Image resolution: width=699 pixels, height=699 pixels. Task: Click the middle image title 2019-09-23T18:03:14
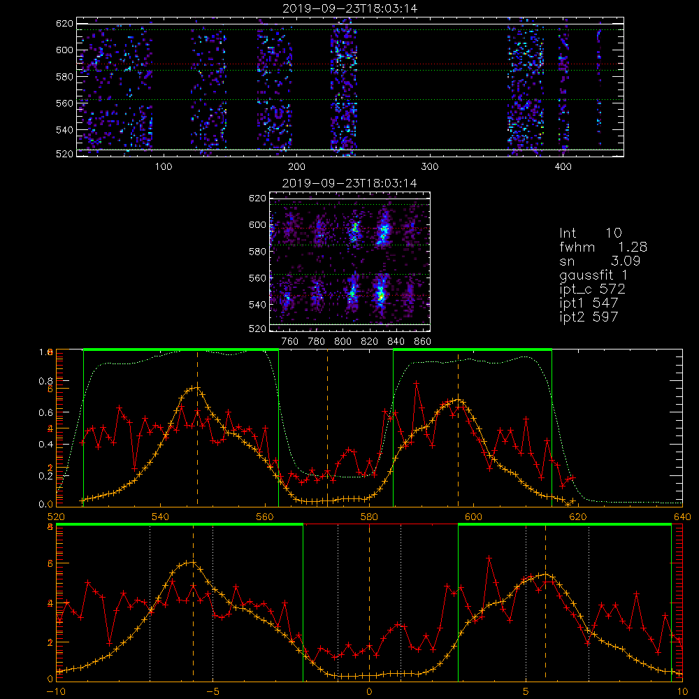coord(349,183)
